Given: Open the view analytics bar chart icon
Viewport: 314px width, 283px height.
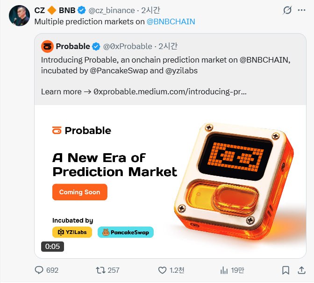Looking at the screenshot, I should (224, 270).
